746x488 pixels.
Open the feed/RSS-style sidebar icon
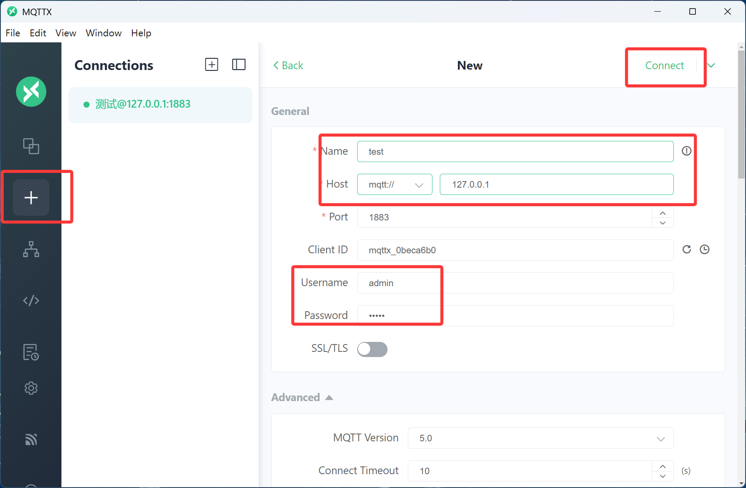coord(31,440)
